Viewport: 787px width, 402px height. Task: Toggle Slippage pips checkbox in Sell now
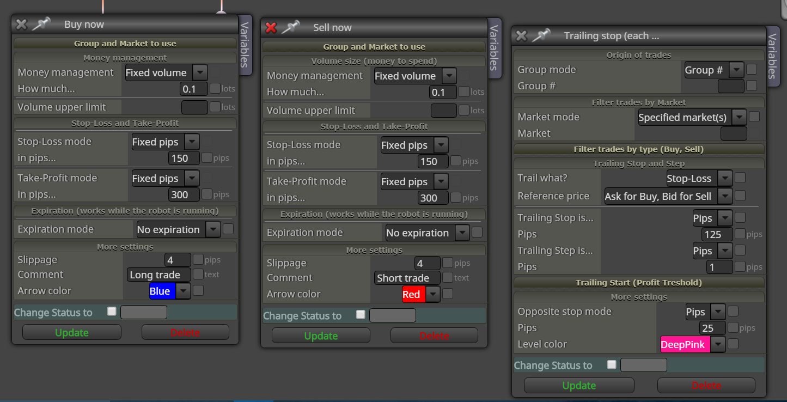[448, 263]
